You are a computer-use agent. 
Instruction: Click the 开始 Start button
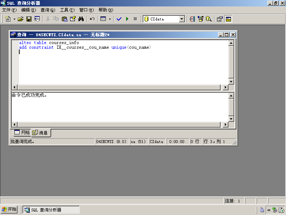click(x=9, y=209)
